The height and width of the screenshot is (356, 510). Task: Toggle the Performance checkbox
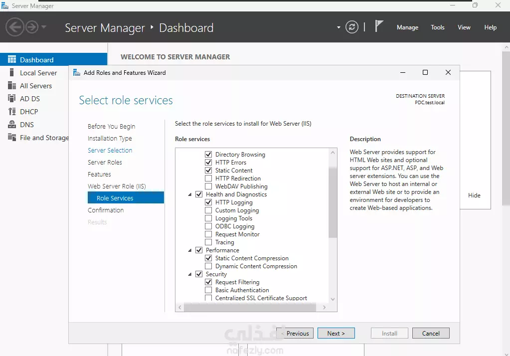point(199,250)
